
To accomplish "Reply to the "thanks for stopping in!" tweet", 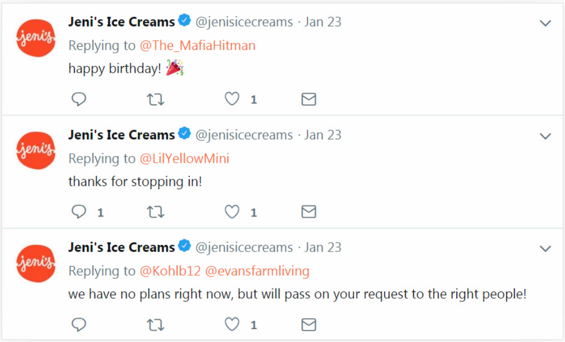I will (79, 212).
